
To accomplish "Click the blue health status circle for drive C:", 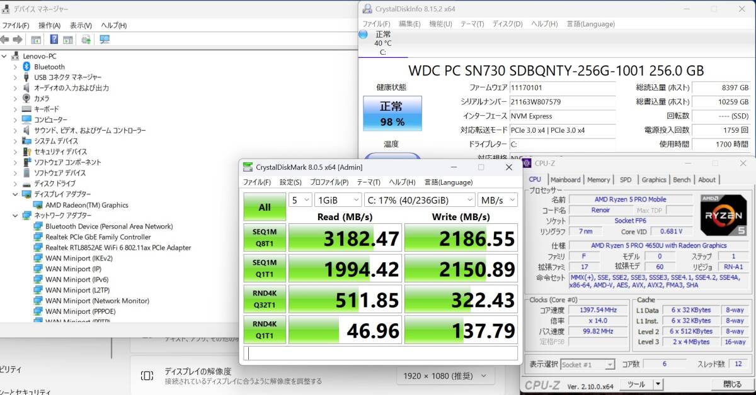I will pos(364,34).
